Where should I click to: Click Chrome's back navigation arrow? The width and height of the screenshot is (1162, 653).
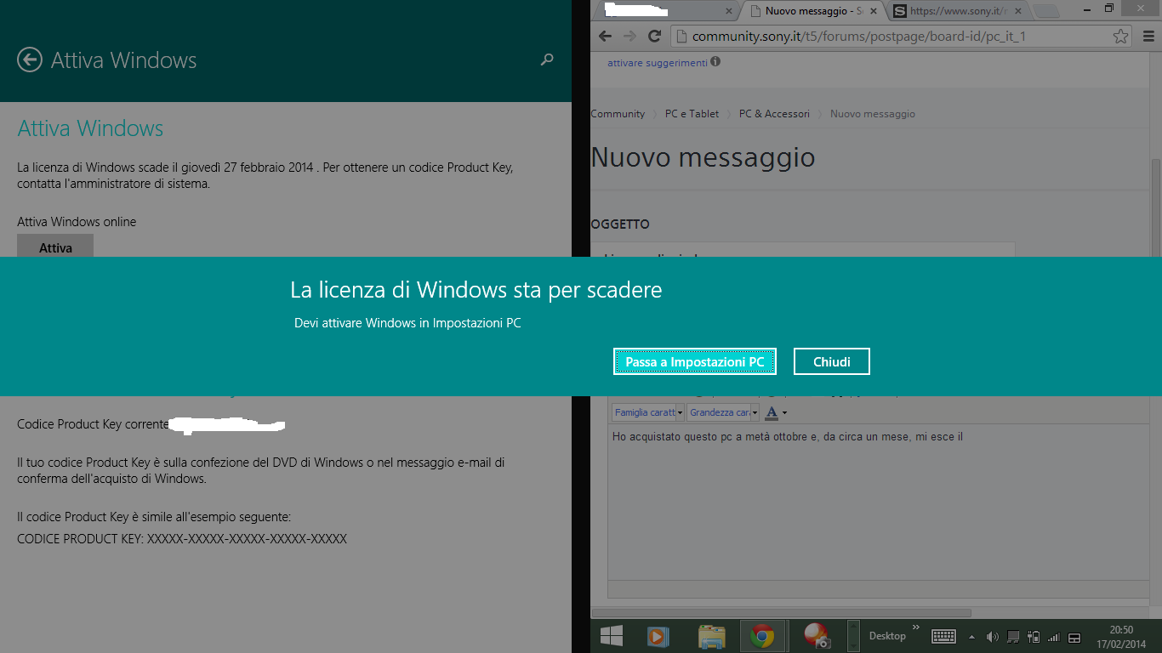pos(605,36)
